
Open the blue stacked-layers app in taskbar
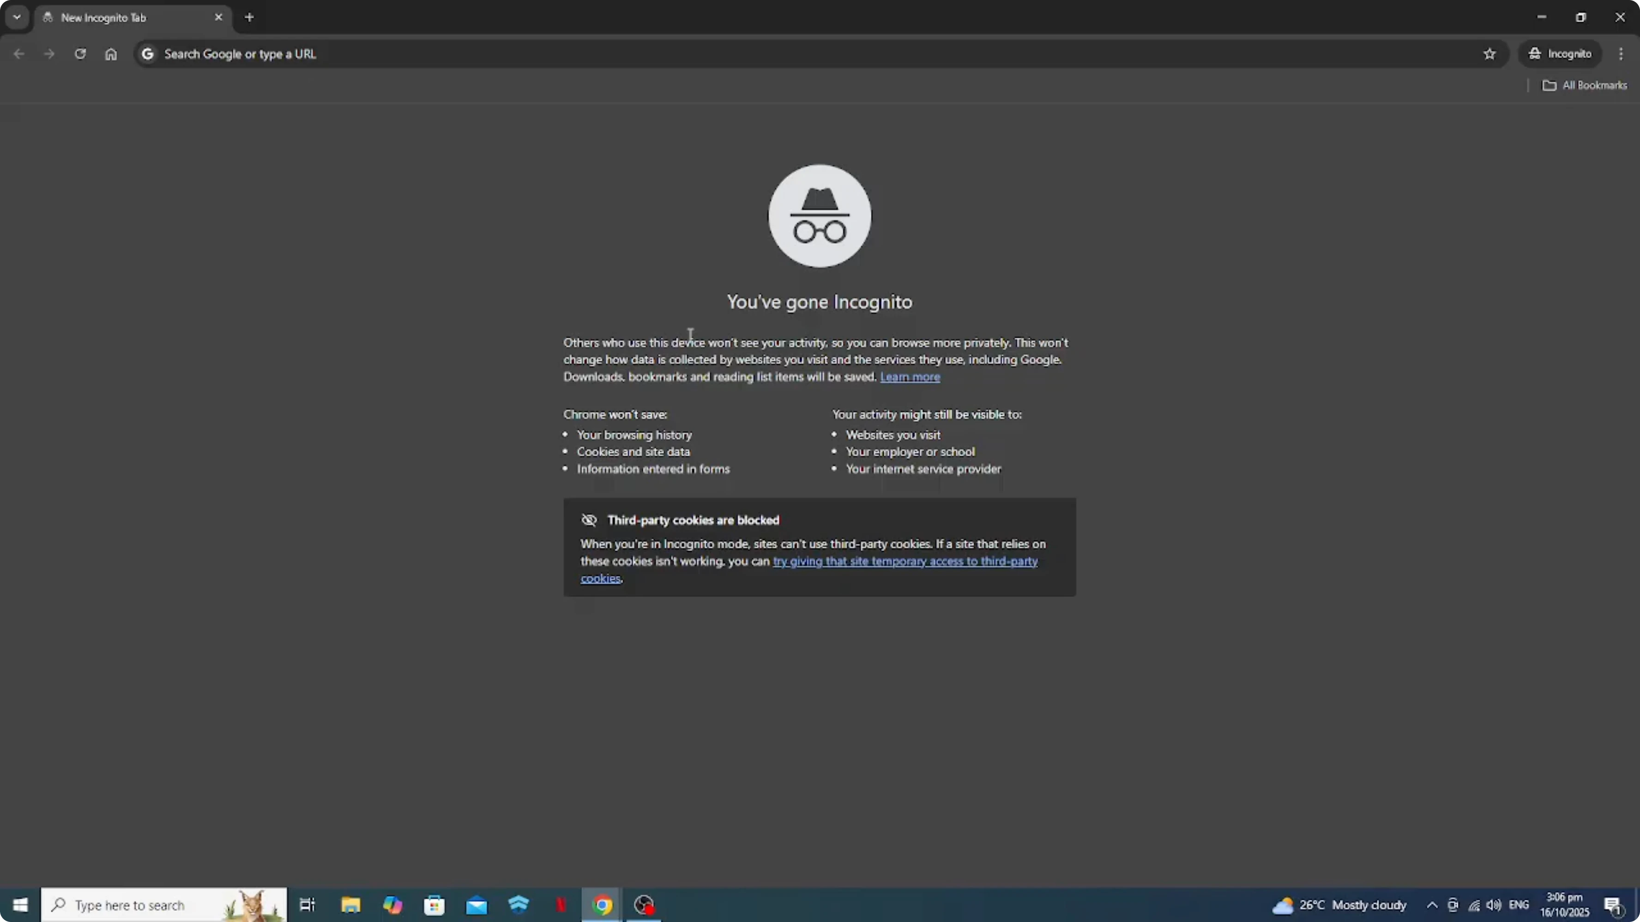coord(519,905)
